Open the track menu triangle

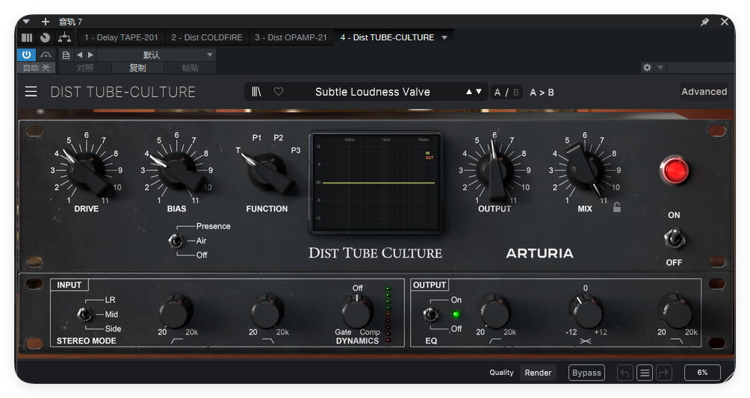pos(26,22)
